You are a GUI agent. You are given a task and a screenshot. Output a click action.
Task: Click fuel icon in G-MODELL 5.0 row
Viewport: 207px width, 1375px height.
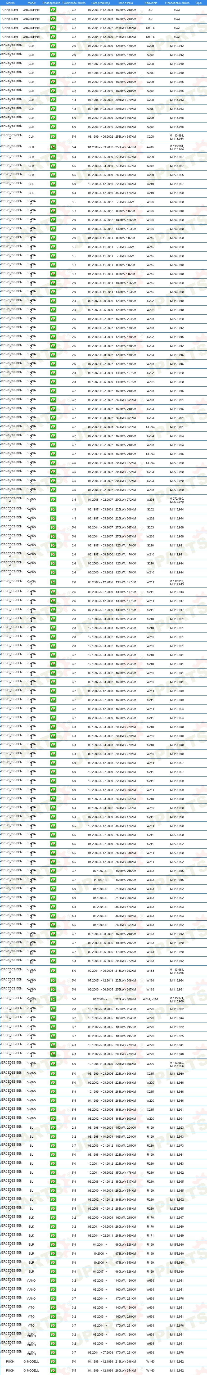pyautogui.click(x=53, y=1361)
